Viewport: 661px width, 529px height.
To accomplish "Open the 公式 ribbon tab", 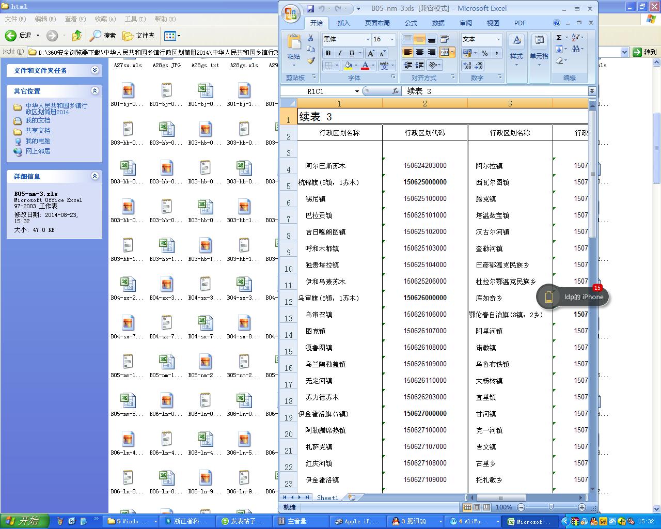I will [411, 23].
